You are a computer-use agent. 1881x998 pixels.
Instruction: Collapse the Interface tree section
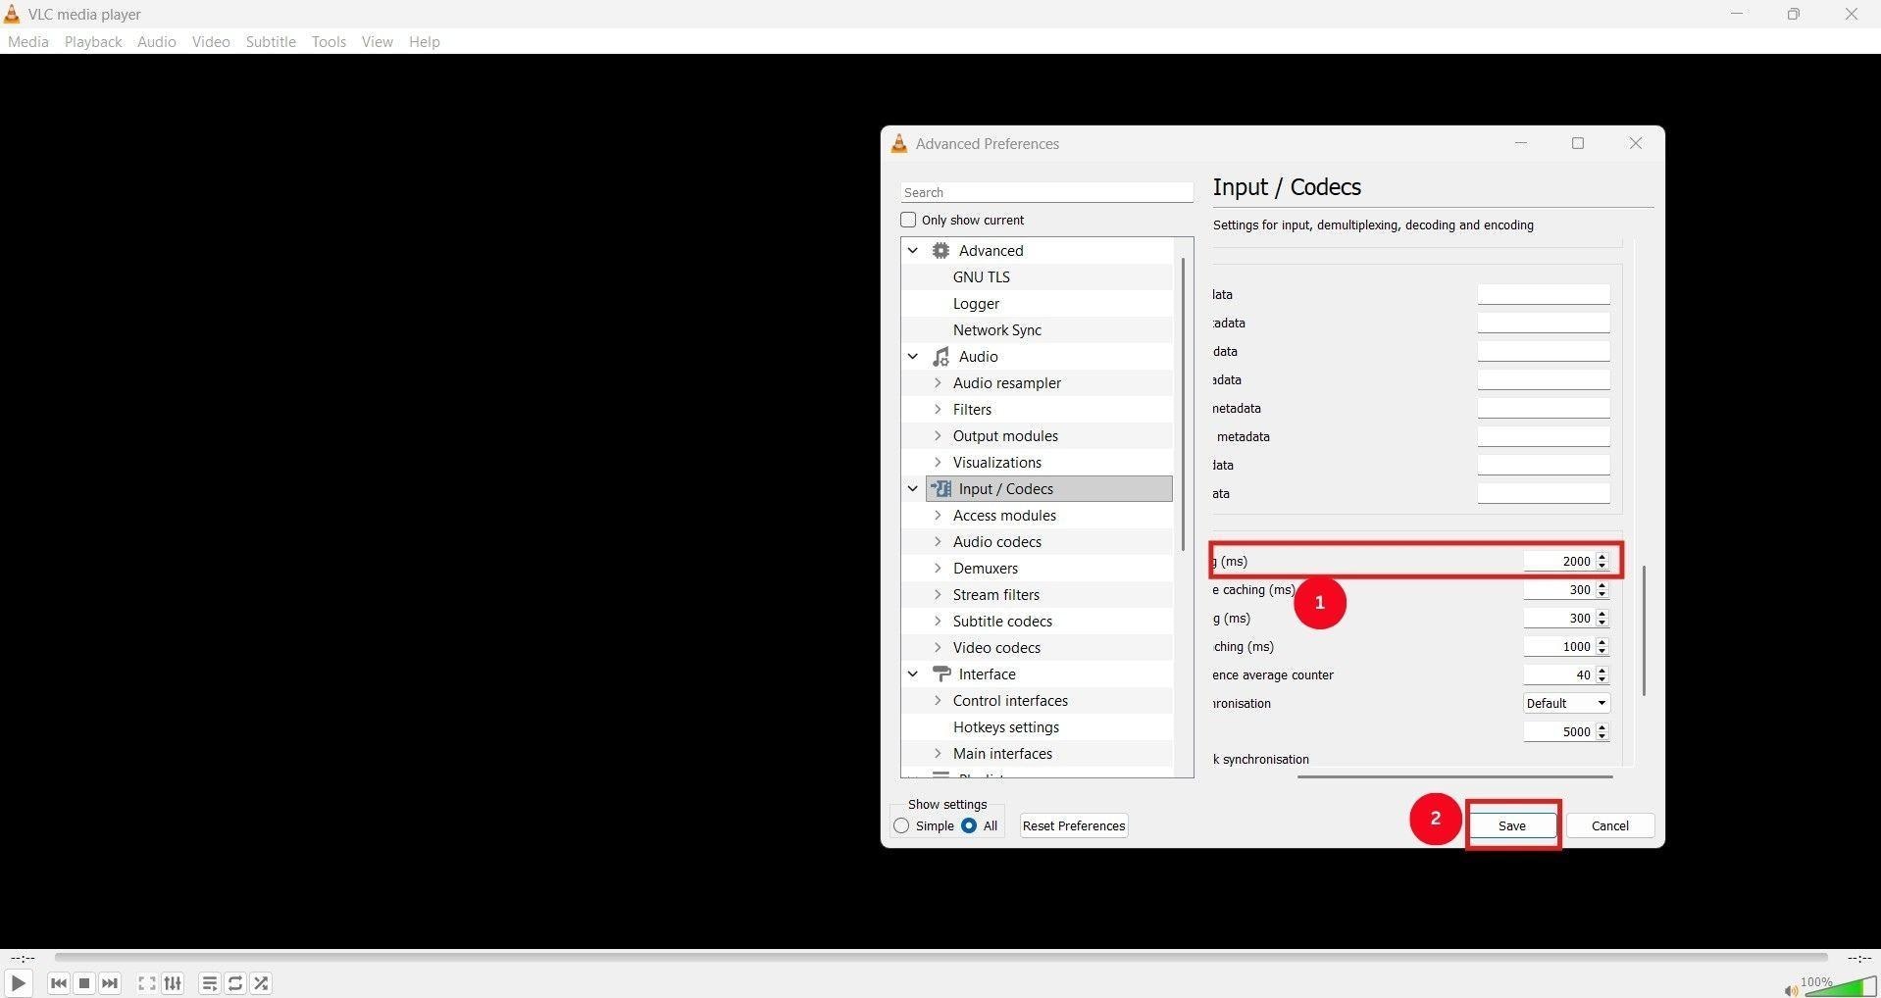point(913,674)
